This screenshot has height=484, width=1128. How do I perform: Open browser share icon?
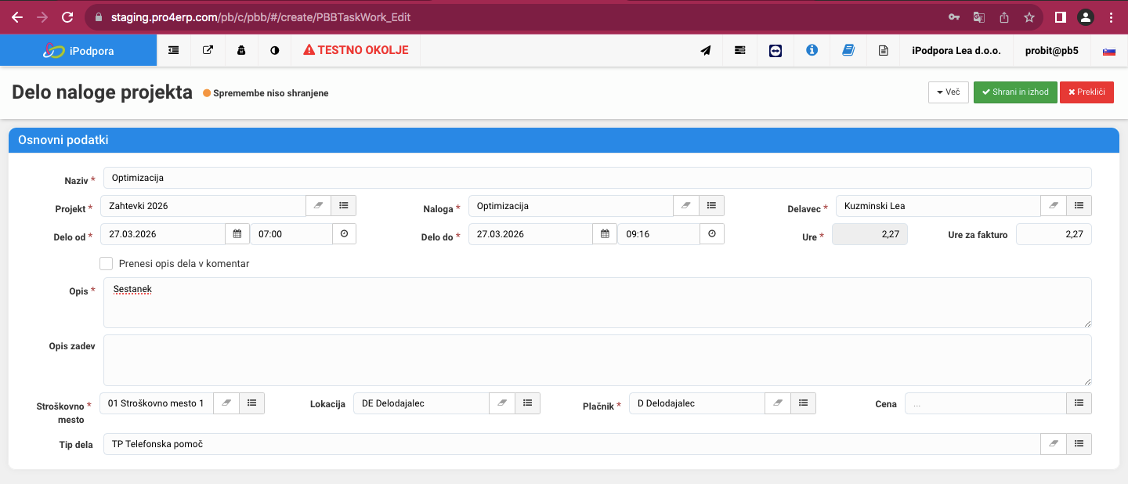[1004, 16]
